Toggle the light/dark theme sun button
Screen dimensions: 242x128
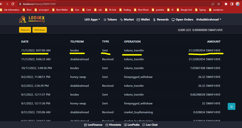click(231, 106)
